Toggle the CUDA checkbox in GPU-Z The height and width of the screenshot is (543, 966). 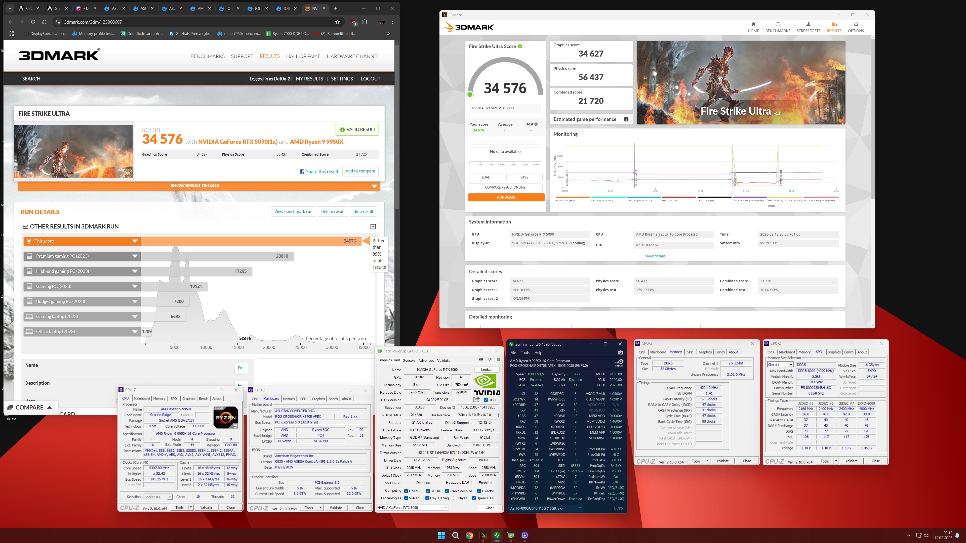tap(428, 491)
